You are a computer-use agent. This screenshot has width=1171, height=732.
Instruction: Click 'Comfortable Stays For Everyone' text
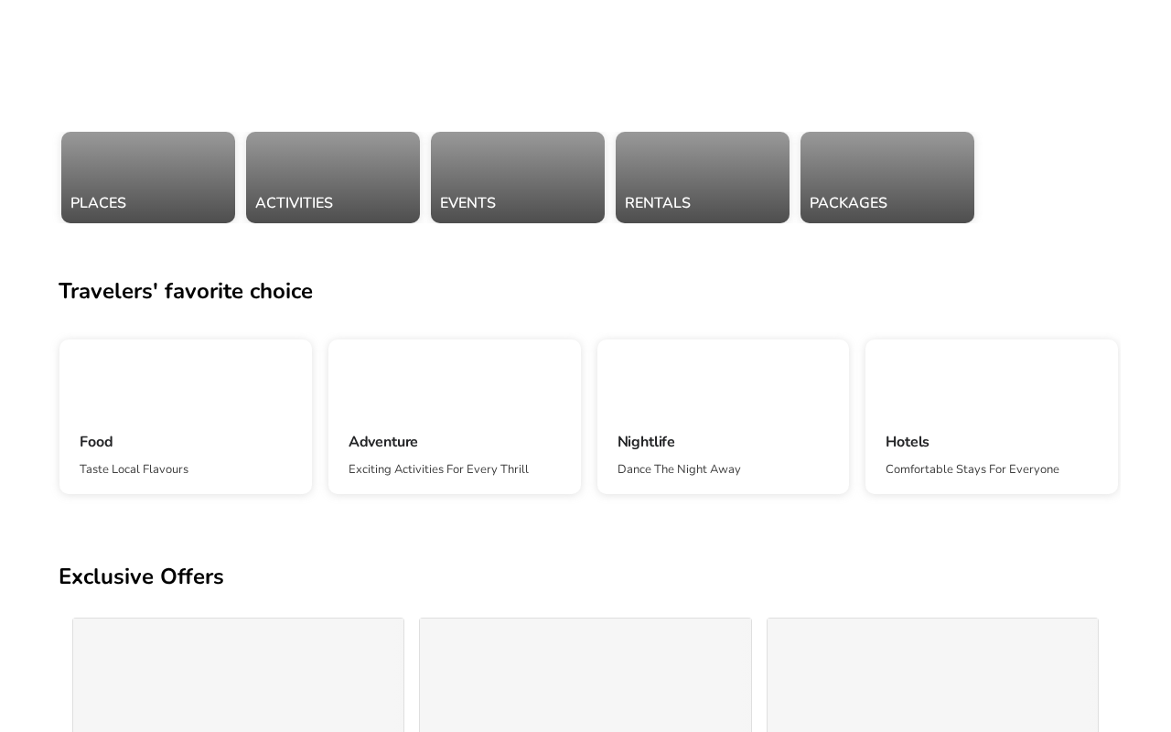972,469
